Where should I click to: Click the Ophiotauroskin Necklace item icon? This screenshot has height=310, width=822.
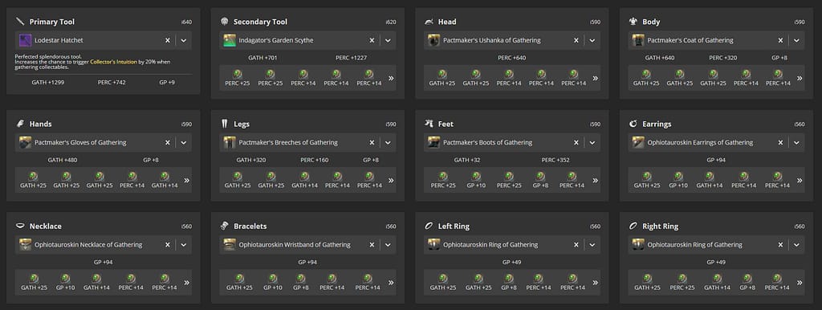pyautogui.click(x=25, y=245)
